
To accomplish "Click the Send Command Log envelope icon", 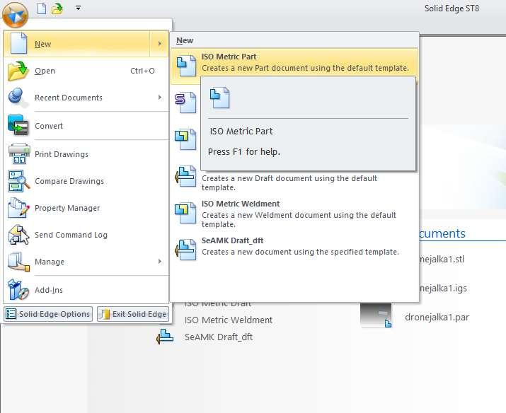I will (18, 235).
